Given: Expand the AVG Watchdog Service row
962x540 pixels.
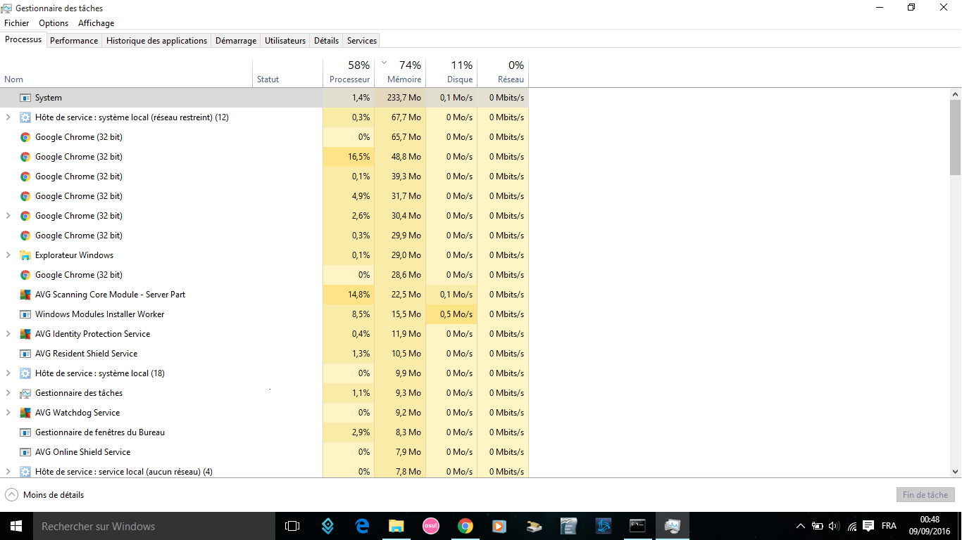Looking at the screenshot, I should pyautogui.click(x=8, y=413).
